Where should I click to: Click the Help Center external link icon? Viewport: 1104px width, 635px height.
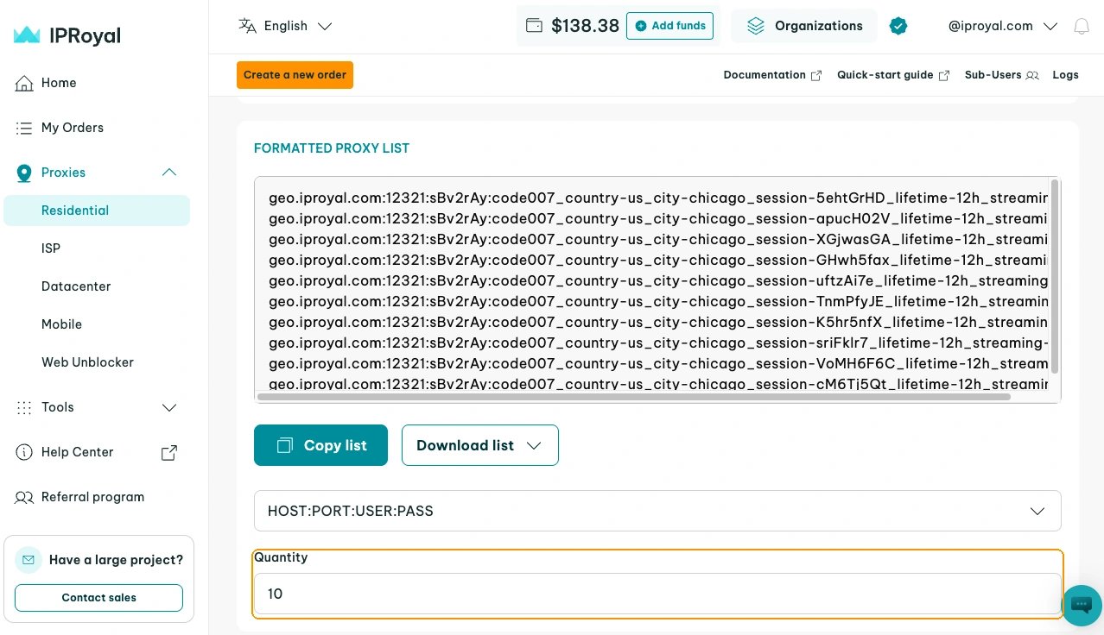169,452
